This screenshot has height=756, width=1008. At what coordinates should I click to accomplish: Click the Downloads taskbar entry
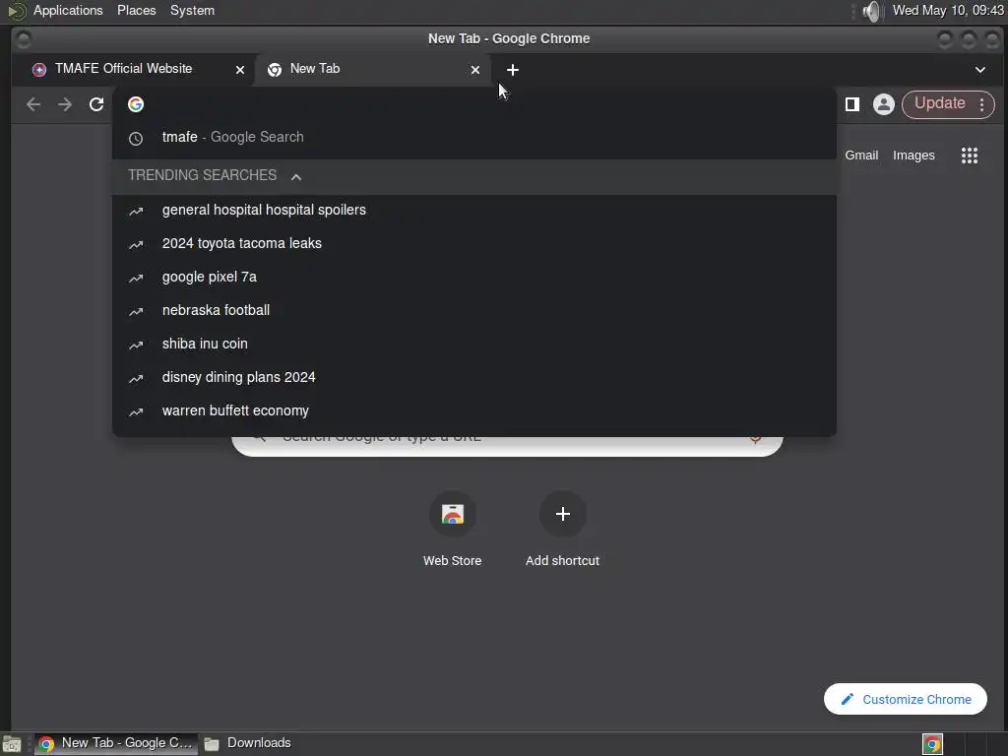pos(248,743)
